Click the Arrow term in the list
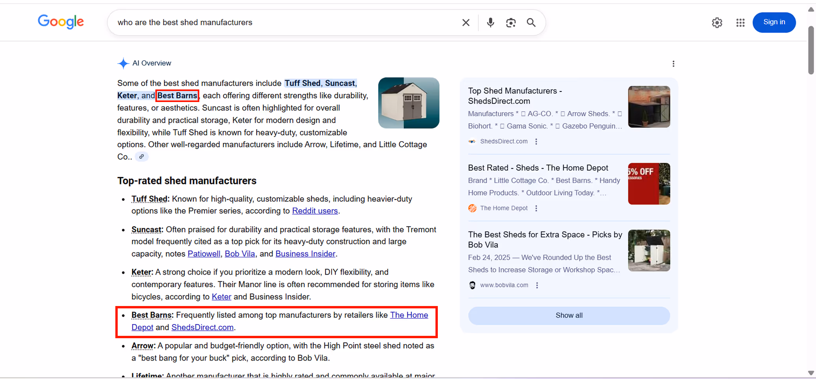Image resolution: width=816 pixels, height=379 pixels. tap(142, 346)
